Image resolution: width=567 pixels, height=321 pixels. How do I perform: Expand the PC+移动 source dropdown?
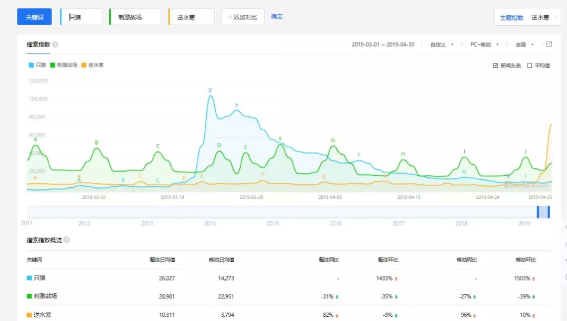(x=484, y=45)
